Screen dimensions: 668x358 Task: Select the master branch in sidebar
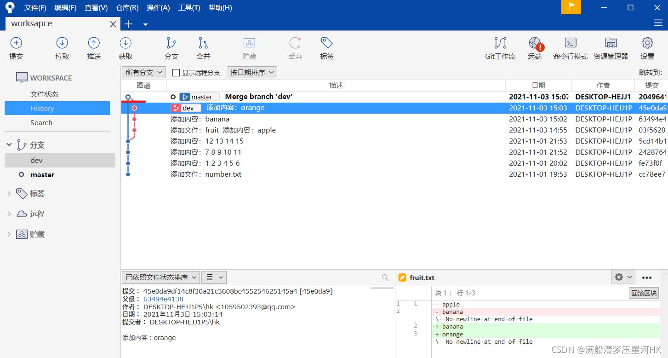tap(42, 175)
